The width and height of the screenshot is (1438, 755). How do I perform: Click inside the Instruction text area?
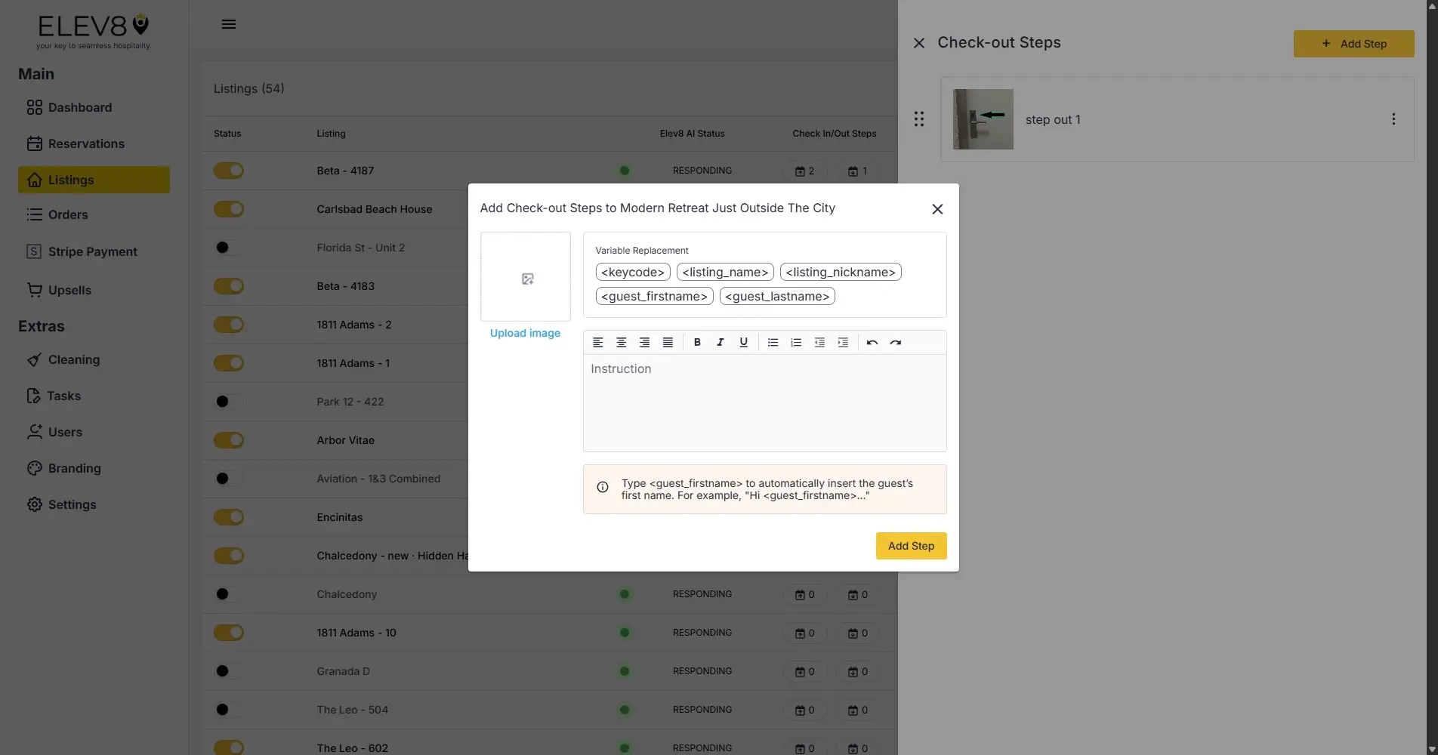pos(764,400)
